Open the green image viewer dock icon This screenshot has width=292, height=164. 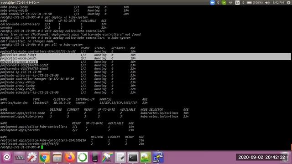(x=146, y=157)
